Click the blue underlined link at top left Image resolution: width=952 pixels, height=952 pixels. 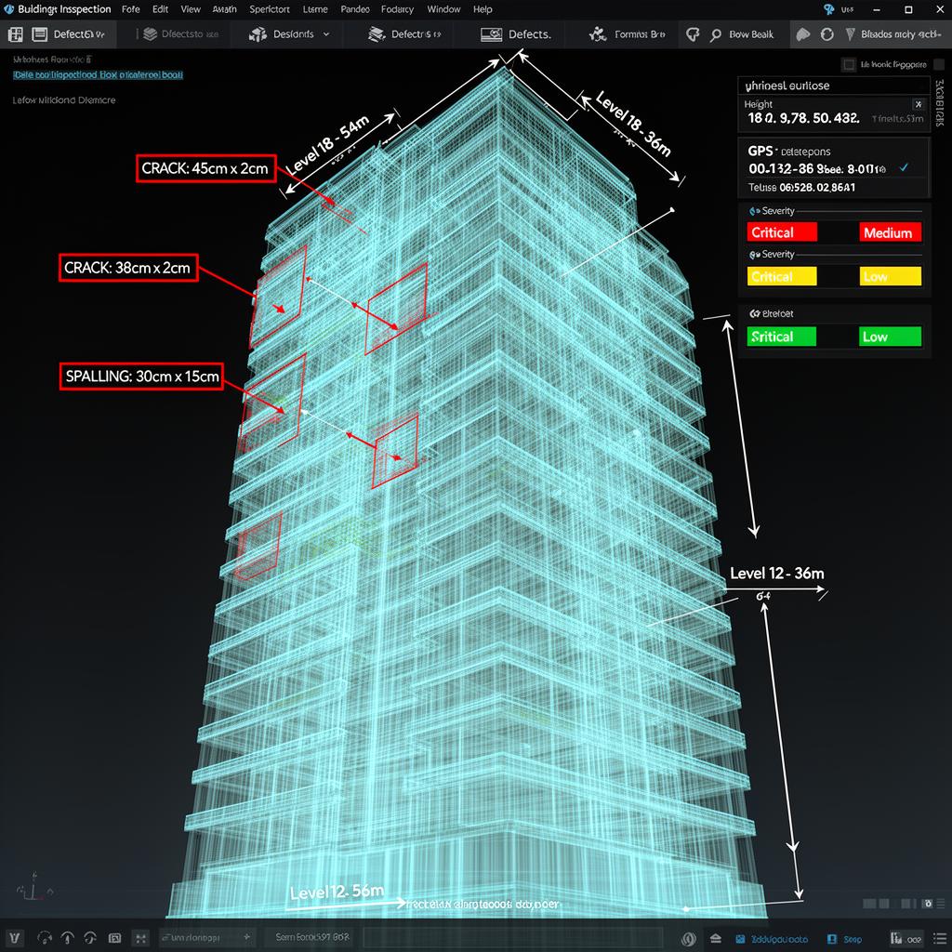[x=98, y=74]
